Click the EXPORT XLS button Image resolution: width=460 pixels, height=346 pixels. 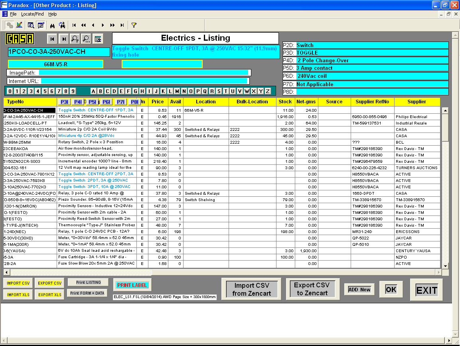click(x=50, y=295)
